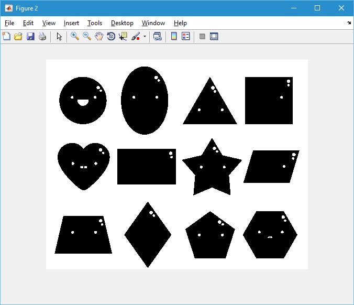Show plot tools and dock figure
The image size is (354, 305).
click(214, 37)
